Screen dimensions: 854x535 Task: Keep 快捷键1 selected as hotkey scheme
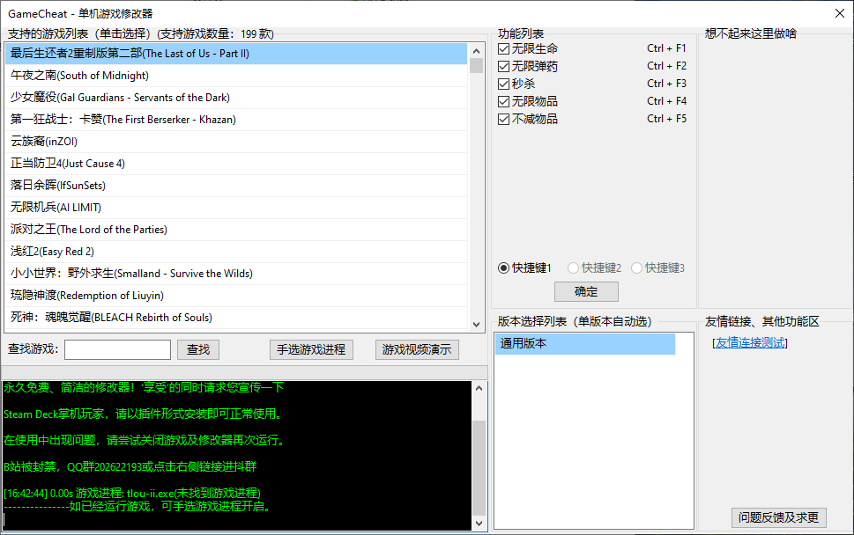click(502, 267)
